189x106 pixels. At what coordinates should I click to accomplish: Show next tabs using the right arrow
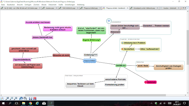point(185,8)
